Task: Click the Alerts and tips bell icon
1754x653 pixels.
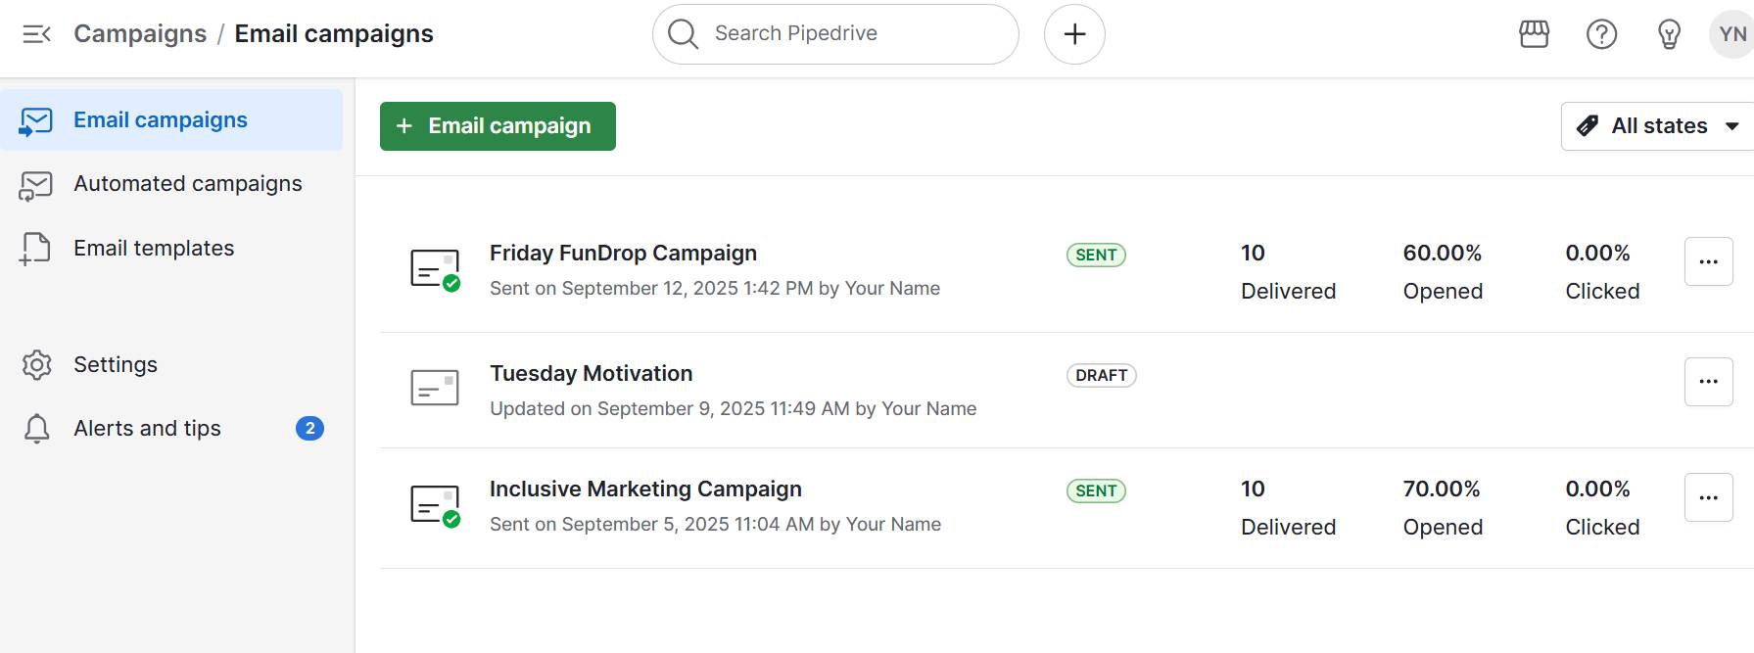Action: point(36,429)
